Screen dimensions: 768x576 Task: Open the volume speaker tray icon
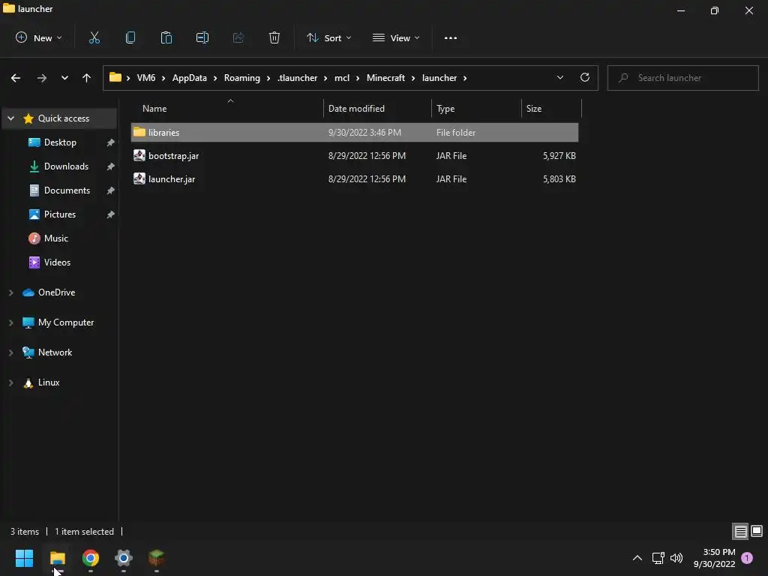pyautogui.click(x=676, y=558)
